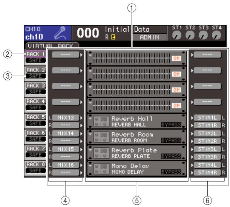
Task: Select the RACK 6 button
Action: [x=35, y=133]
